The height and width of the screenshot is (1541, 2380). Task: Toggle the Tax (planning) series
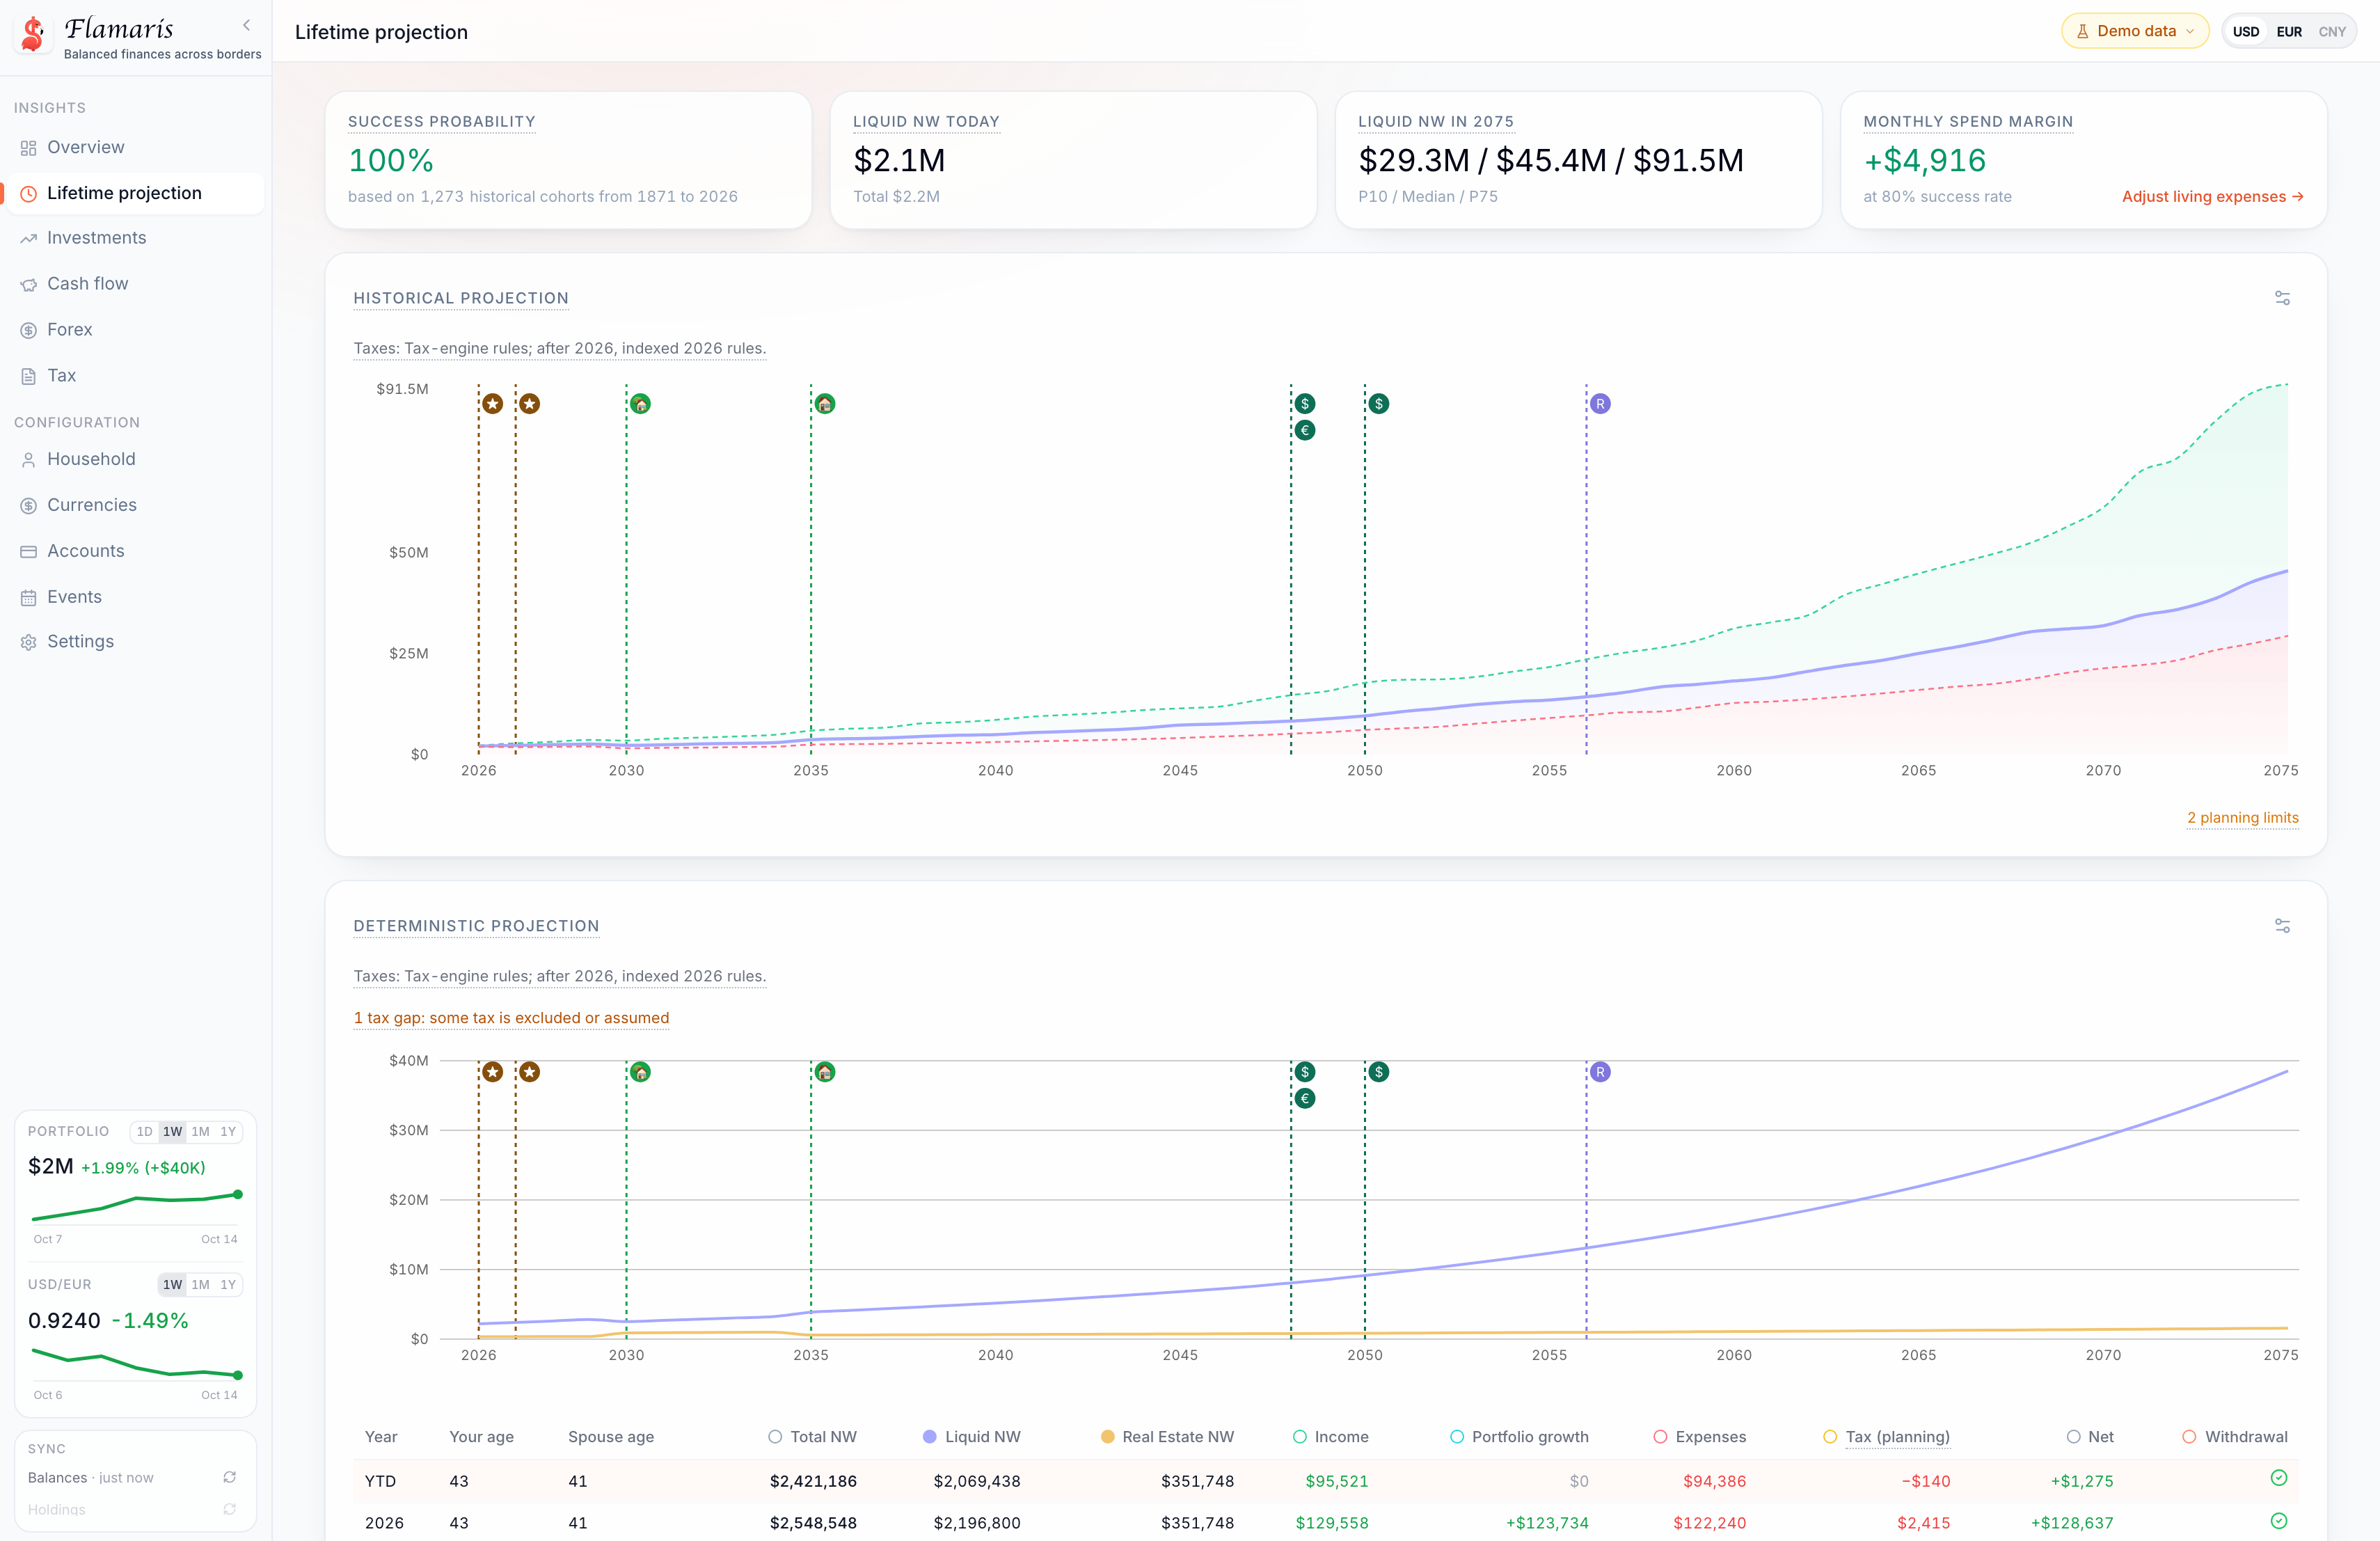click(x=1887, y=1437)
